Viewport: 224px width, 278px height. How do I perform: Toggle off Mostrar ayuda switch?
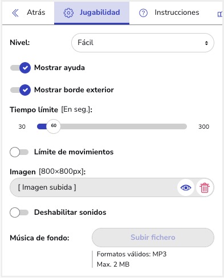tap(21, 68)
